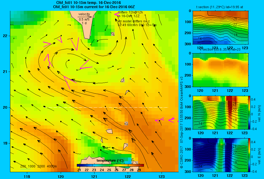Open the temperature section panel
The width and height of the screenshot is (264, 179).
coord(220,28)
